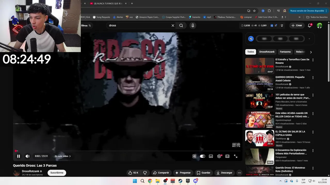Screen dimensions: 330x185
Task: Select the DrossRotzank filter chip
Action: click(x=267, y=52)
